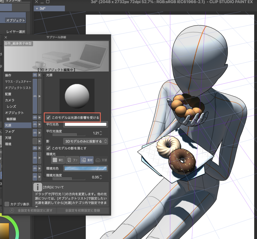The height and width of the screenshot is (239, 257).
Task: Select the オブジェクト sub tool
Action: click(x=16, y=20)
